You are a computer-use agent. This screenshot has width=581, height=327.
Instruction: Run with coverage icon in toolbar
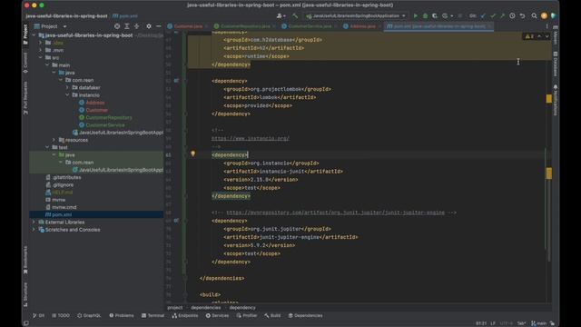(x=435, y=16)
